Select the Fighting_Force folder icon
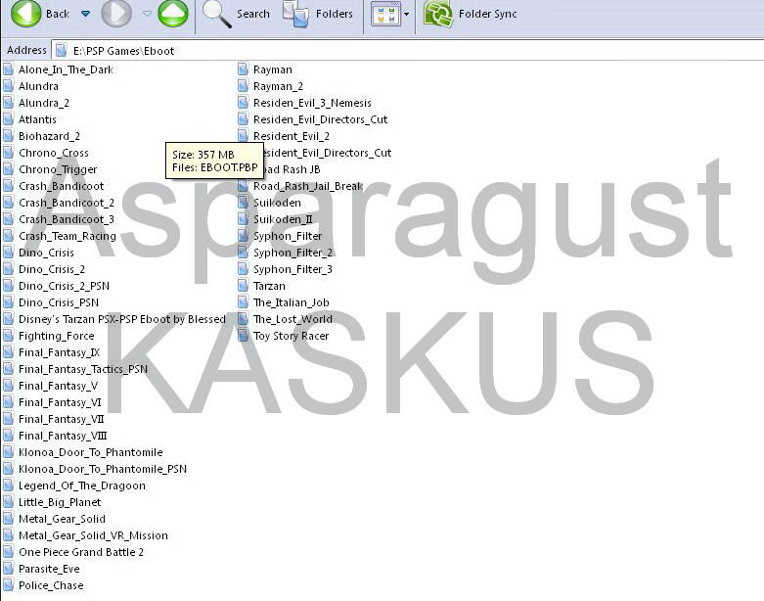The width and height of the screenshot is (764, 601). tap(8, 336)
